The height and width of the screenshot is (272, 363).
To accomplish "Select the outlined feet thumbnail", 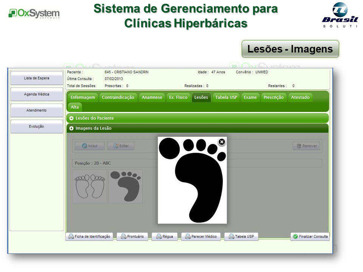I will [90, 186].
